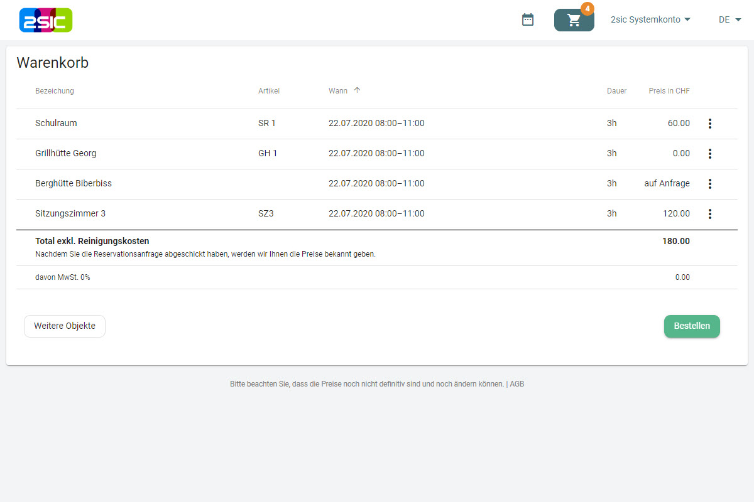Sort by Preis in CHF column
754x502 pixels.
[669, 91]
